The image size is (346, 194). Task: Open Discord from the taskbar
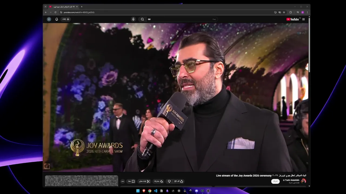click(197, 191)
